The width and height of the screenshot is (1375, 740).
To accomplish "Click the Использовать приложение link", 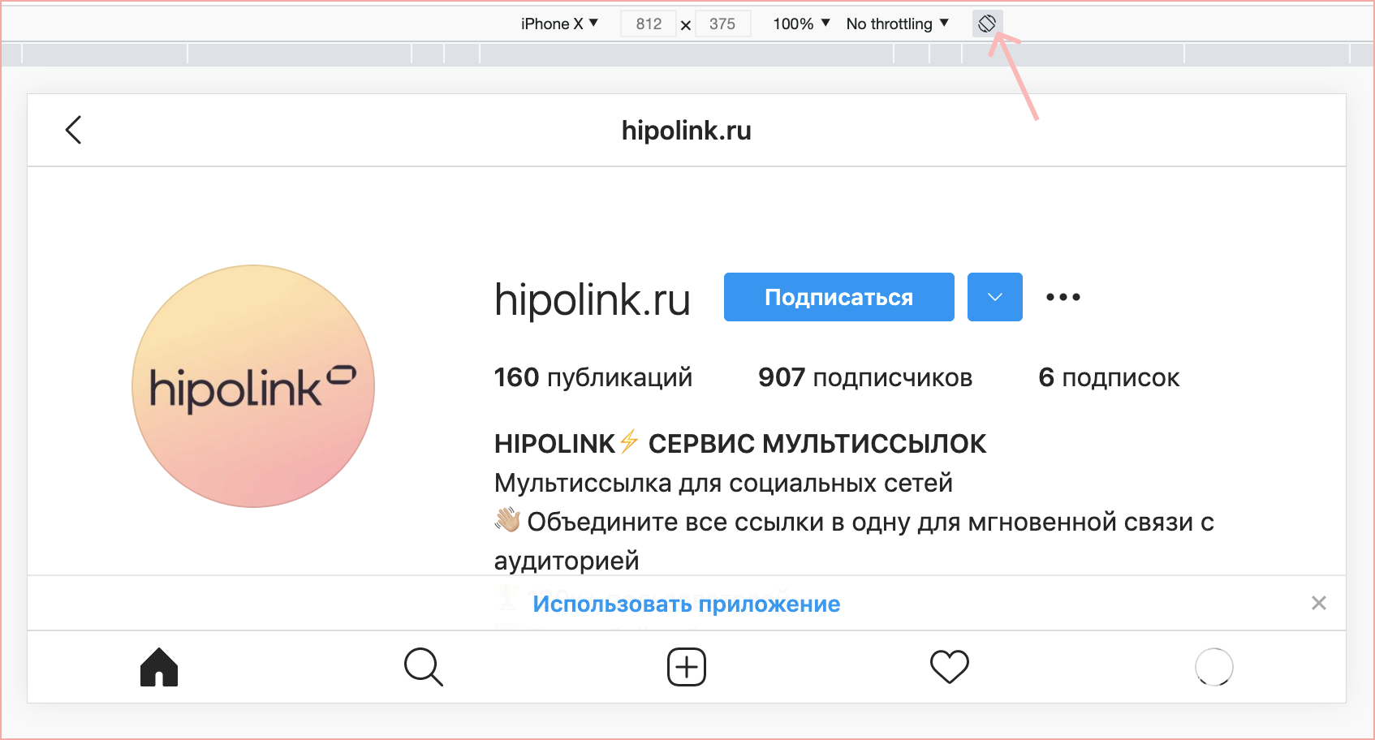I will [x=686, y=604].
